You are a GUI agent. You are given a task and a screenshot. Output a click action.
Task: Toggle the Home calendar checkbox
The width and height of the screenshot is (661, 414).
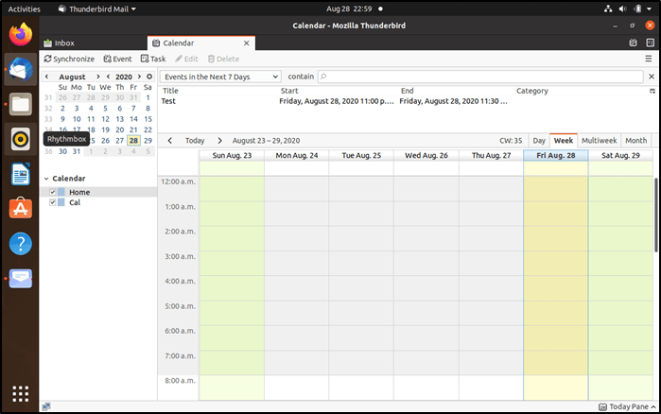pyautogui.click(x=53, y=192)
